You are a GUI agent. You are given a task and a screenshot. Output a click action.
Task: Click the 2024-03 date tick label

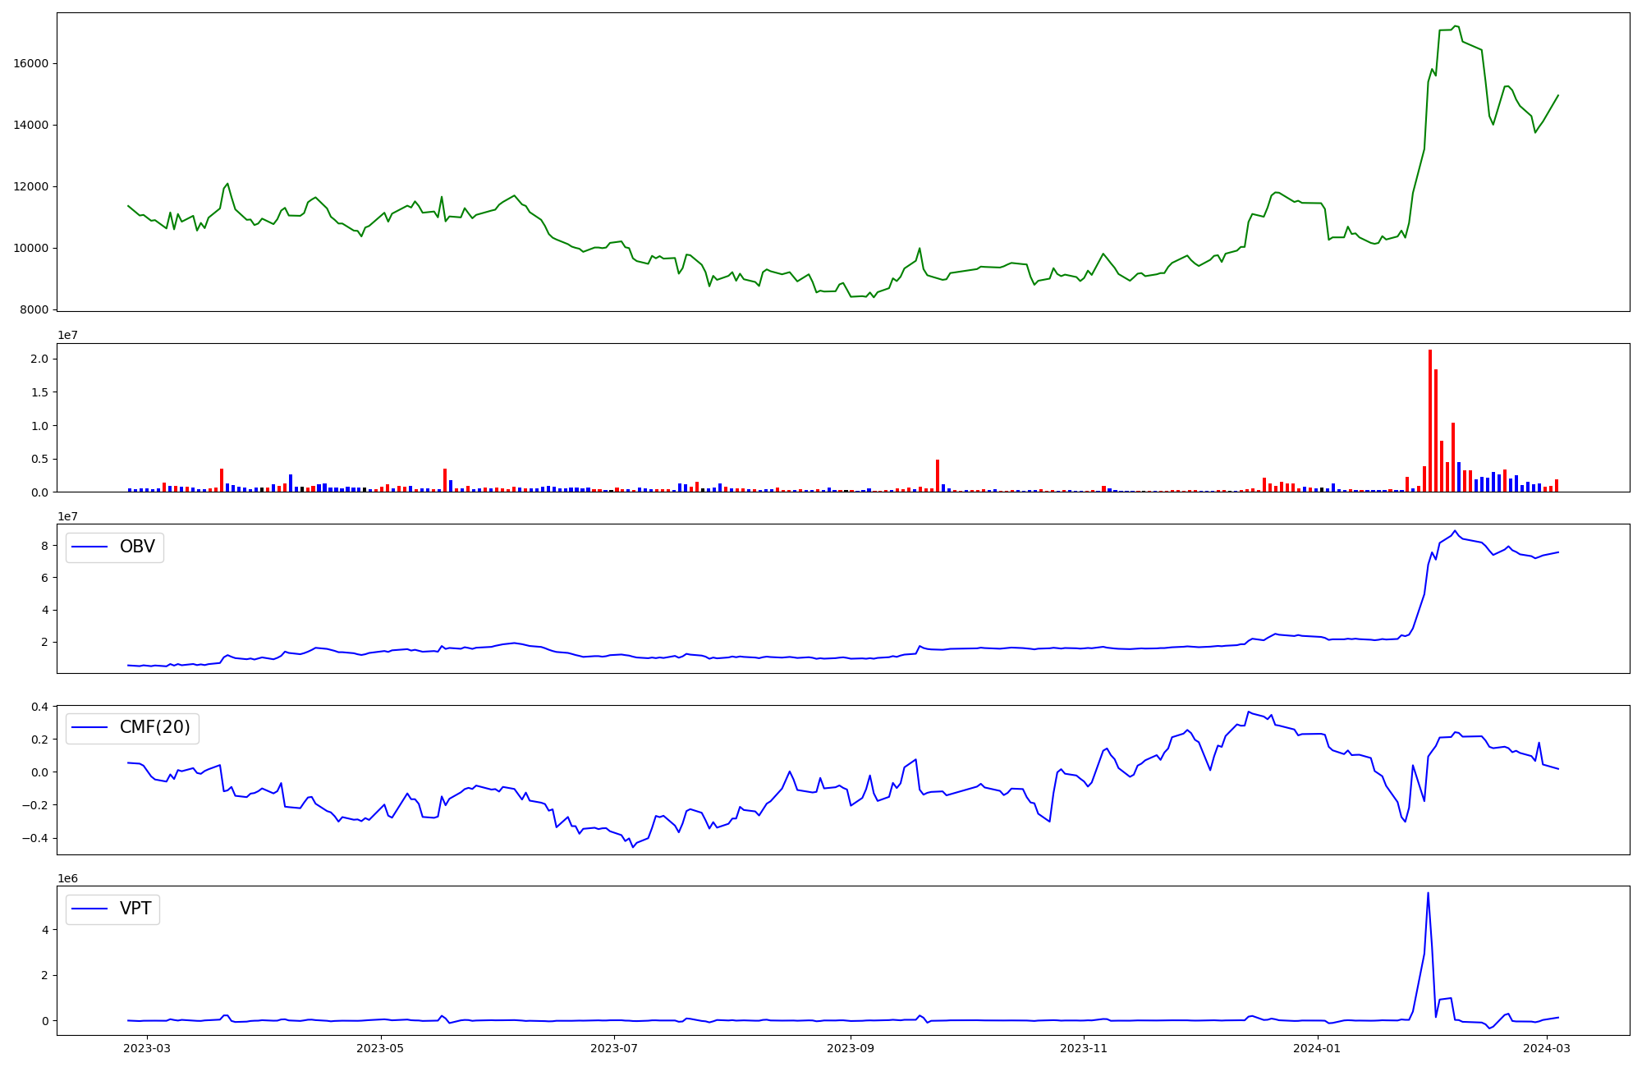tap(1547, 1048)
